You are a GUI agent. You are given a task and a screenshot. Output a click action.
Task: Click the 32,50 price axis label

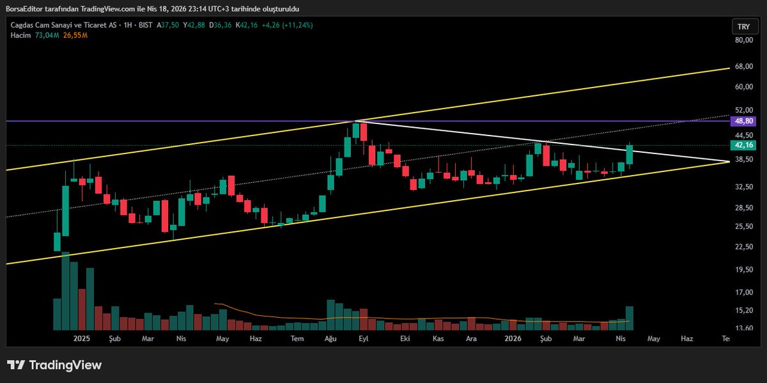[x=745, y=186]
